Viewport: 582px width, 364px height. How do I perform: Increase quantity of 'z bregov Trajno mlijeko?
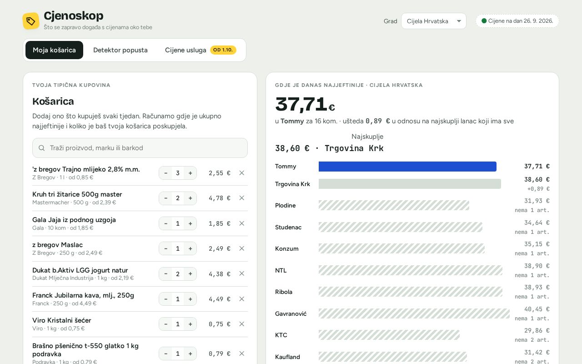(190, 173)
